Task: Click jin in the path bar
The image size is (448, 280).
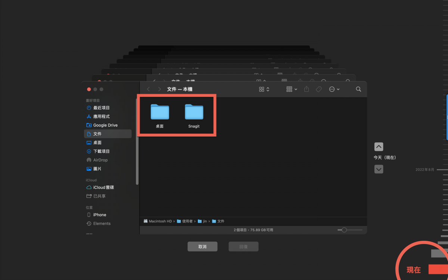Action: [x=202, y=221]
